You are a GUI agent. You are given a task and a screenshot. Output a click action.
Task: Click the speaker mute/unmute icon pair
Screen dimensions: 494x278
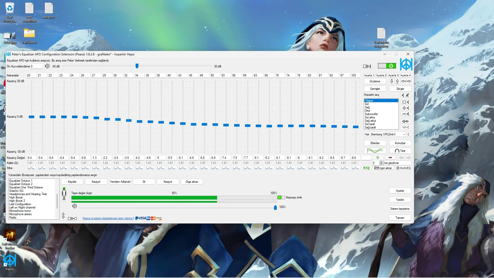405,95
